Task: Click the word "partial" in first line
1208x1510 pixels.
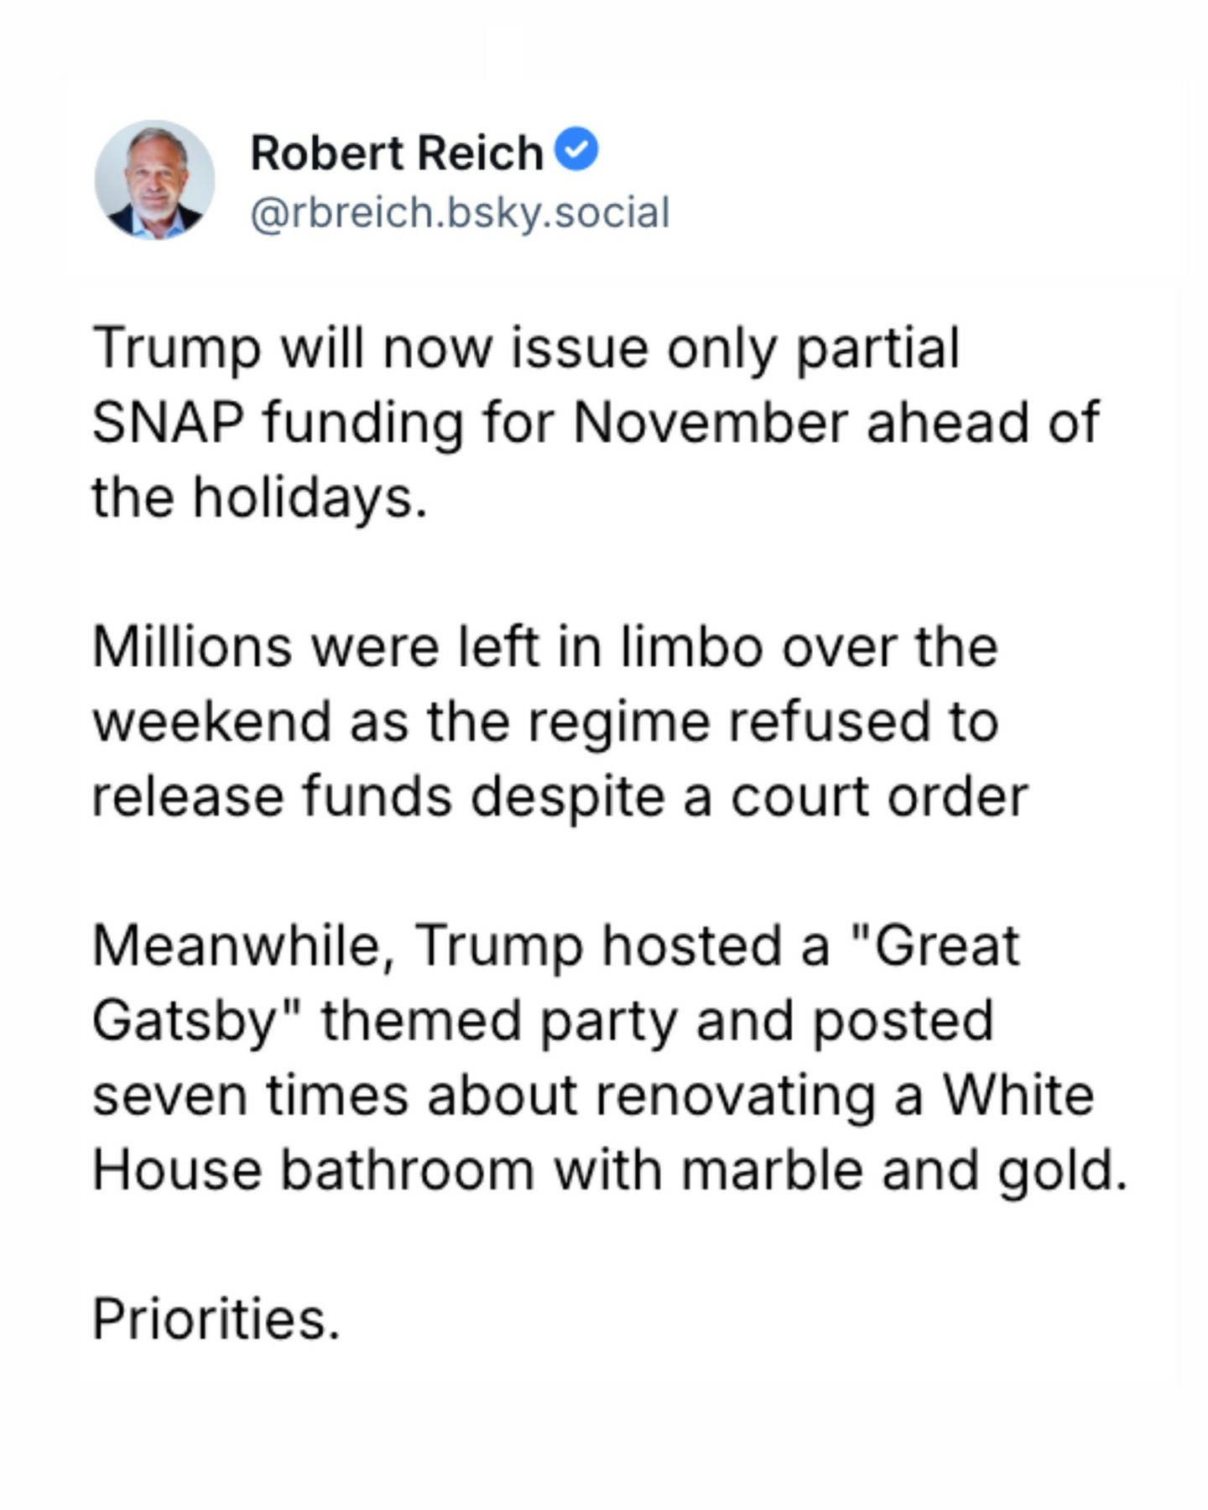Action: click(x=877, y=347)
